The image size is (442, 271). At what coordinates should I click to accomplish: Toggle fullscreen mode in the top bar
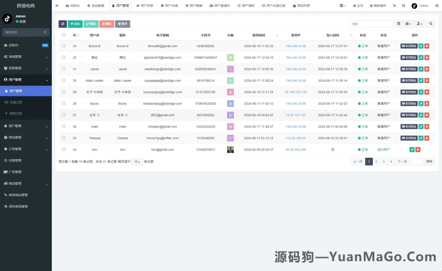point(403,6)
